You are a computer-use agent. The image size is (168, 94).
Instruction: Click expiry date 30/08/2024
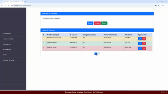coord(107,47)
